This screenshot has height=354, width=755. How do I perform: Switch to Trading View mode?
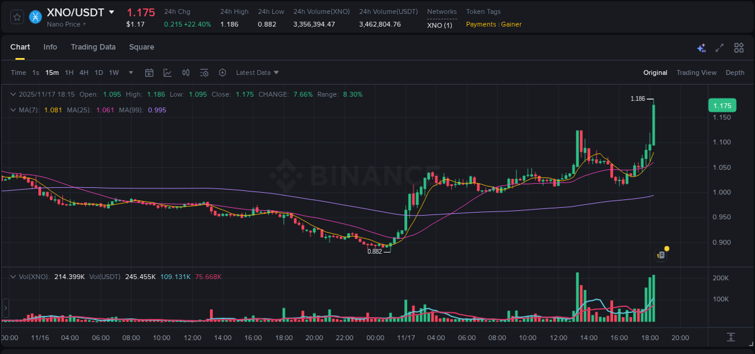click(x=696, y=72)
